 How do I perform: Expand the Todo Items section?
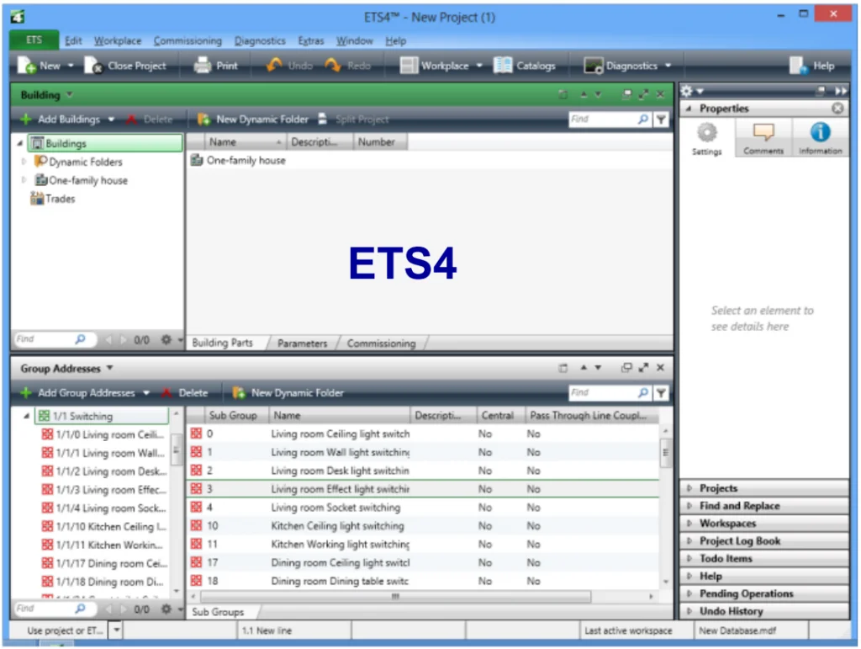(x=763, y=558)
